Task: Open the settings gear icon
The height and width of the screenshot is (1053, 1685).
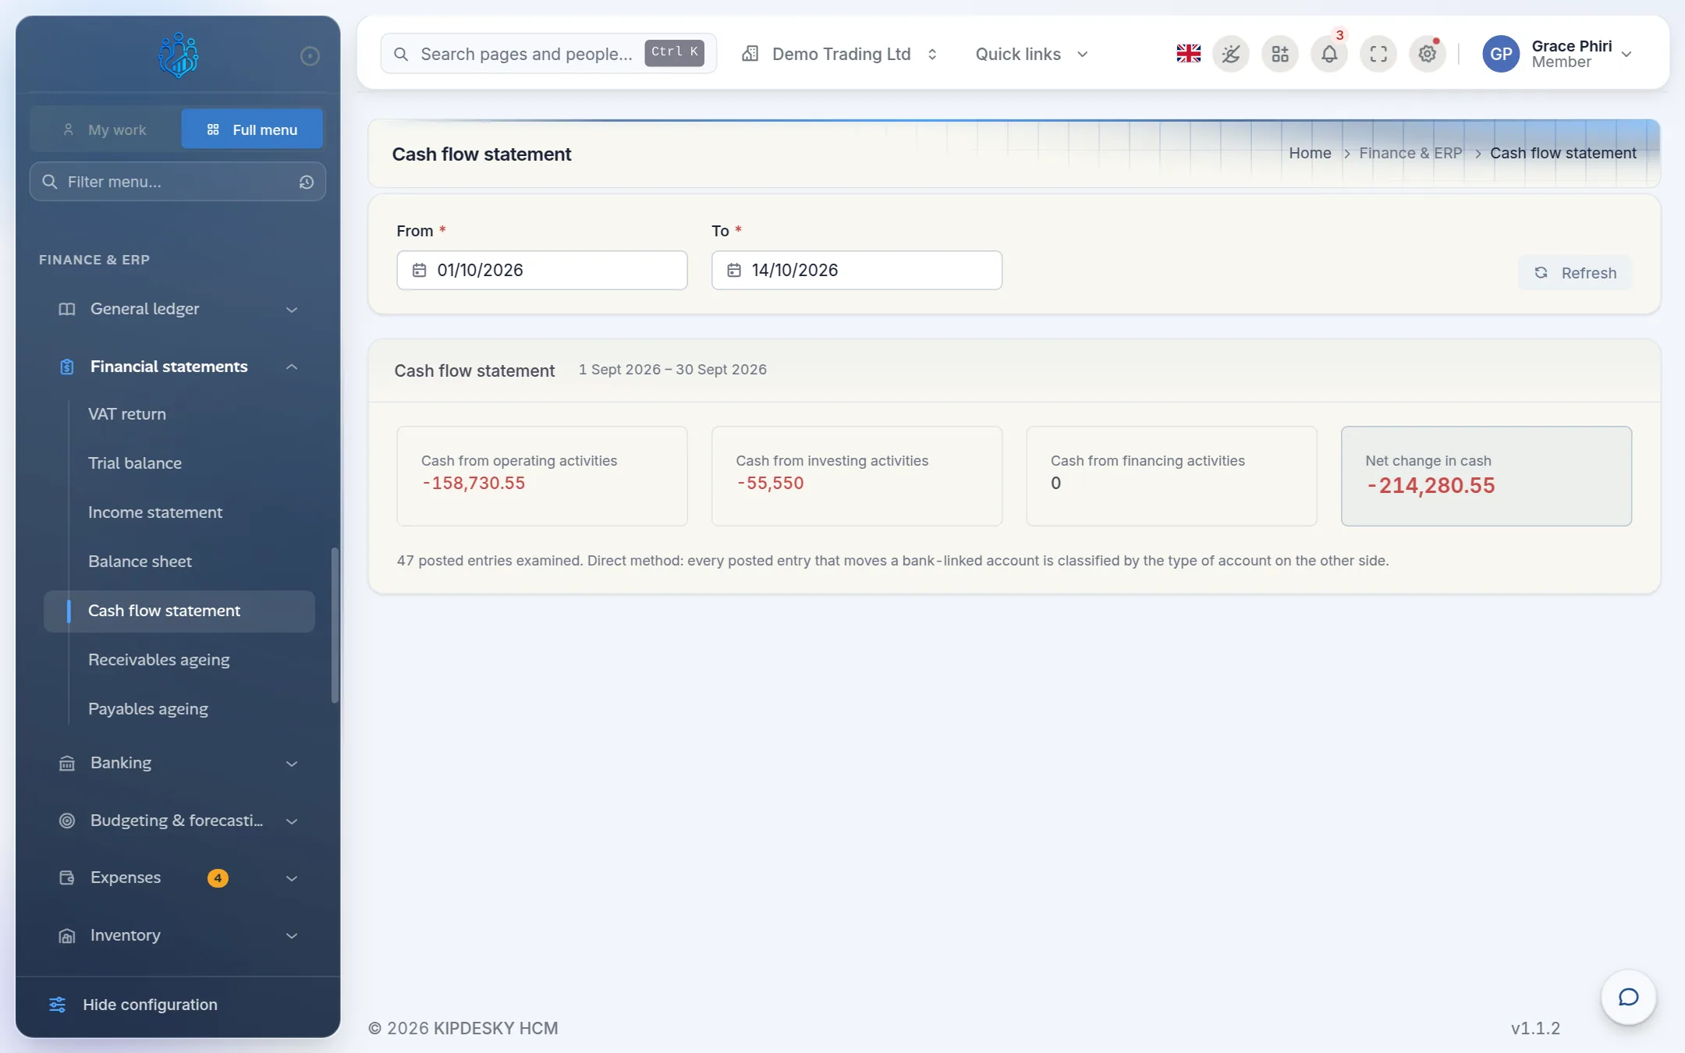Action: tap(1428, 54)
